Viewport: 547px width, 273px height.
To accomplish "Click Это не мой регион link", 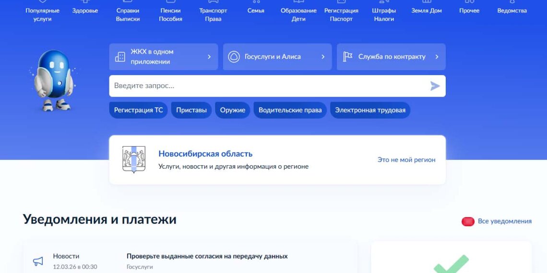I will click(406, 160).
